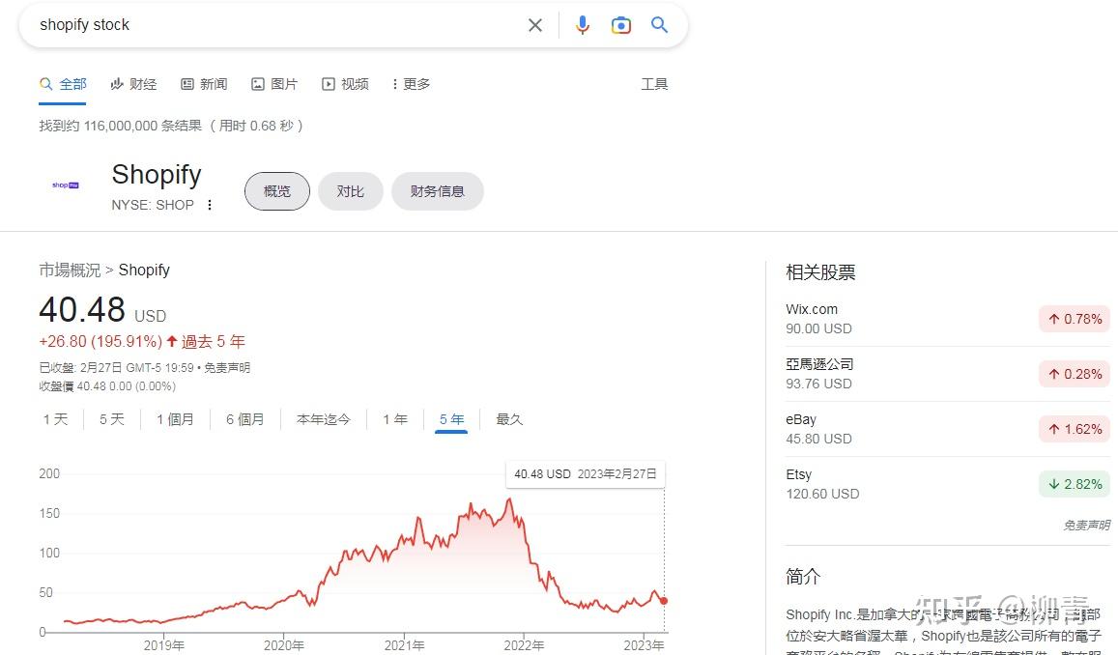Click the green down arrow next to Etsy
The image size is (1118, 655).
click(1052, 484)
